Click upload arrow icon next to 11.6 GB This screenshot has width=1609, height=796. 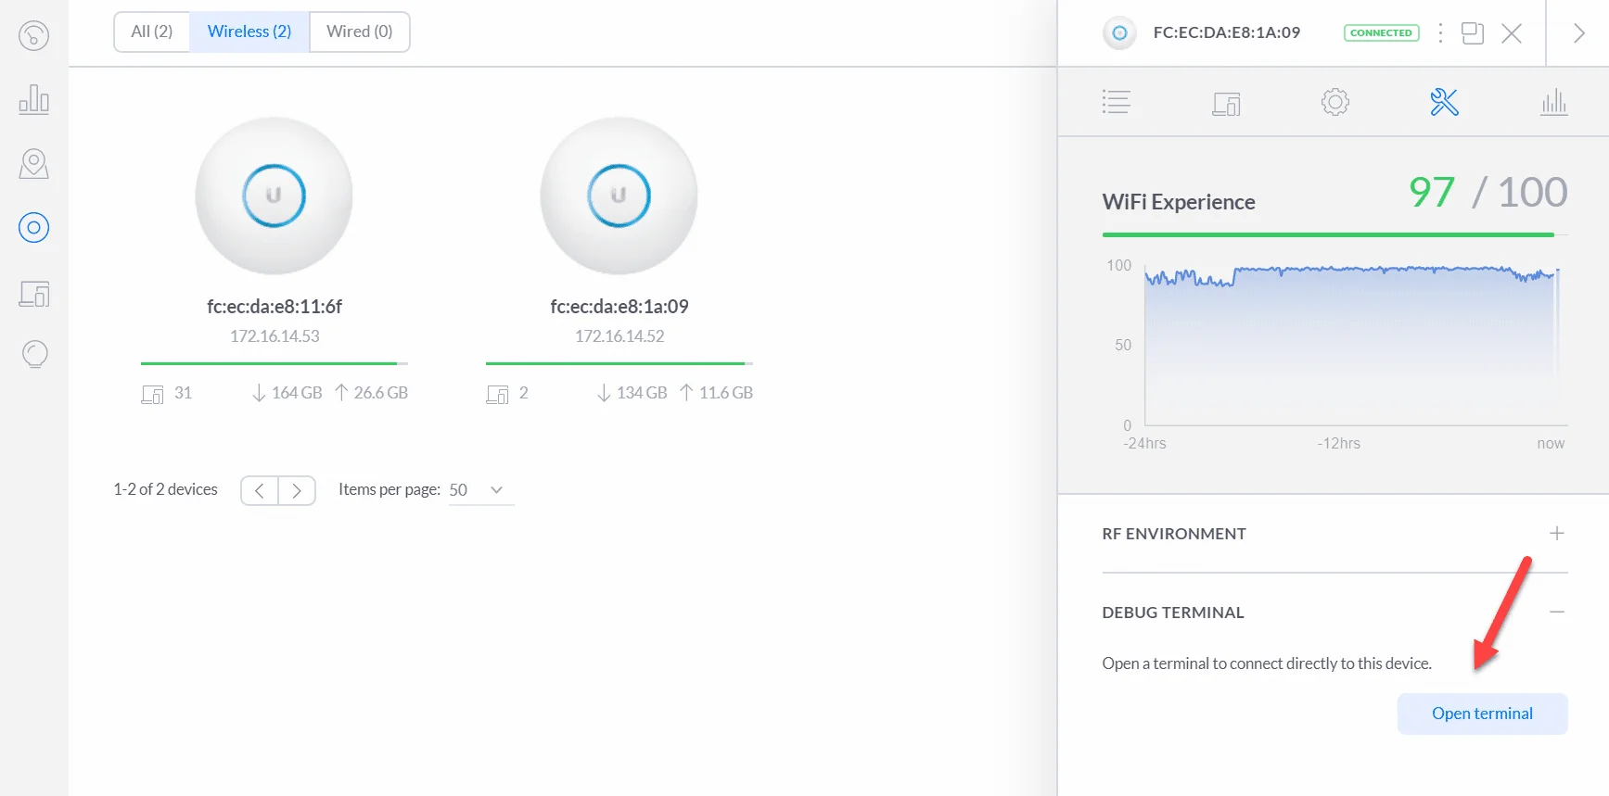point(686,393)
